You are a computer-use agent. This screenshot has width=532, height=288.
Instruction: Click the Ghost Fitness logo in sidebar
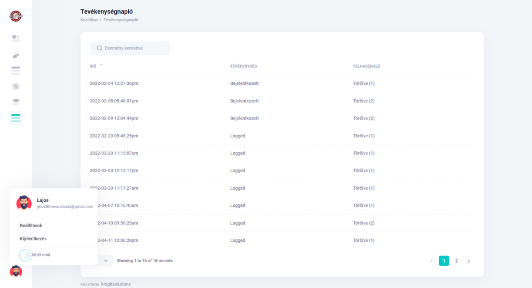click(16, 16)
